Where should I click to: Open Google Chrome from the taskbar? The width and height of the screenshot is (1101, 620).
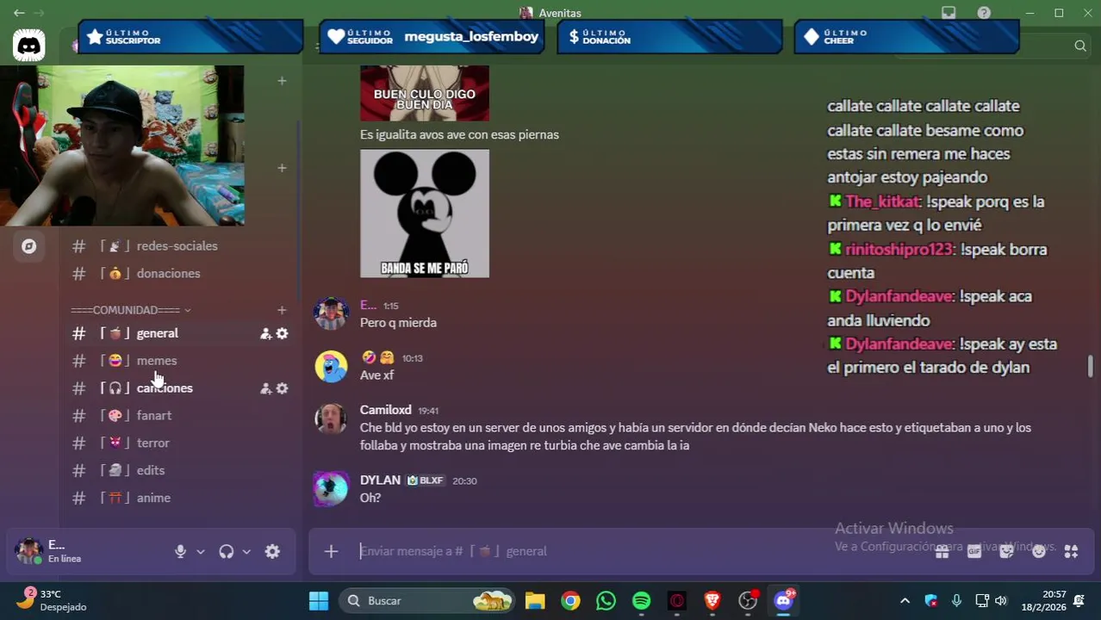tap(570, 601)
